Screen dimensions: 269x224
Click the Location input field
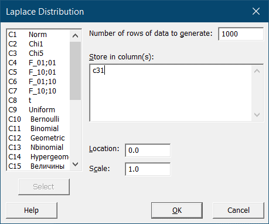coord(148,151)
